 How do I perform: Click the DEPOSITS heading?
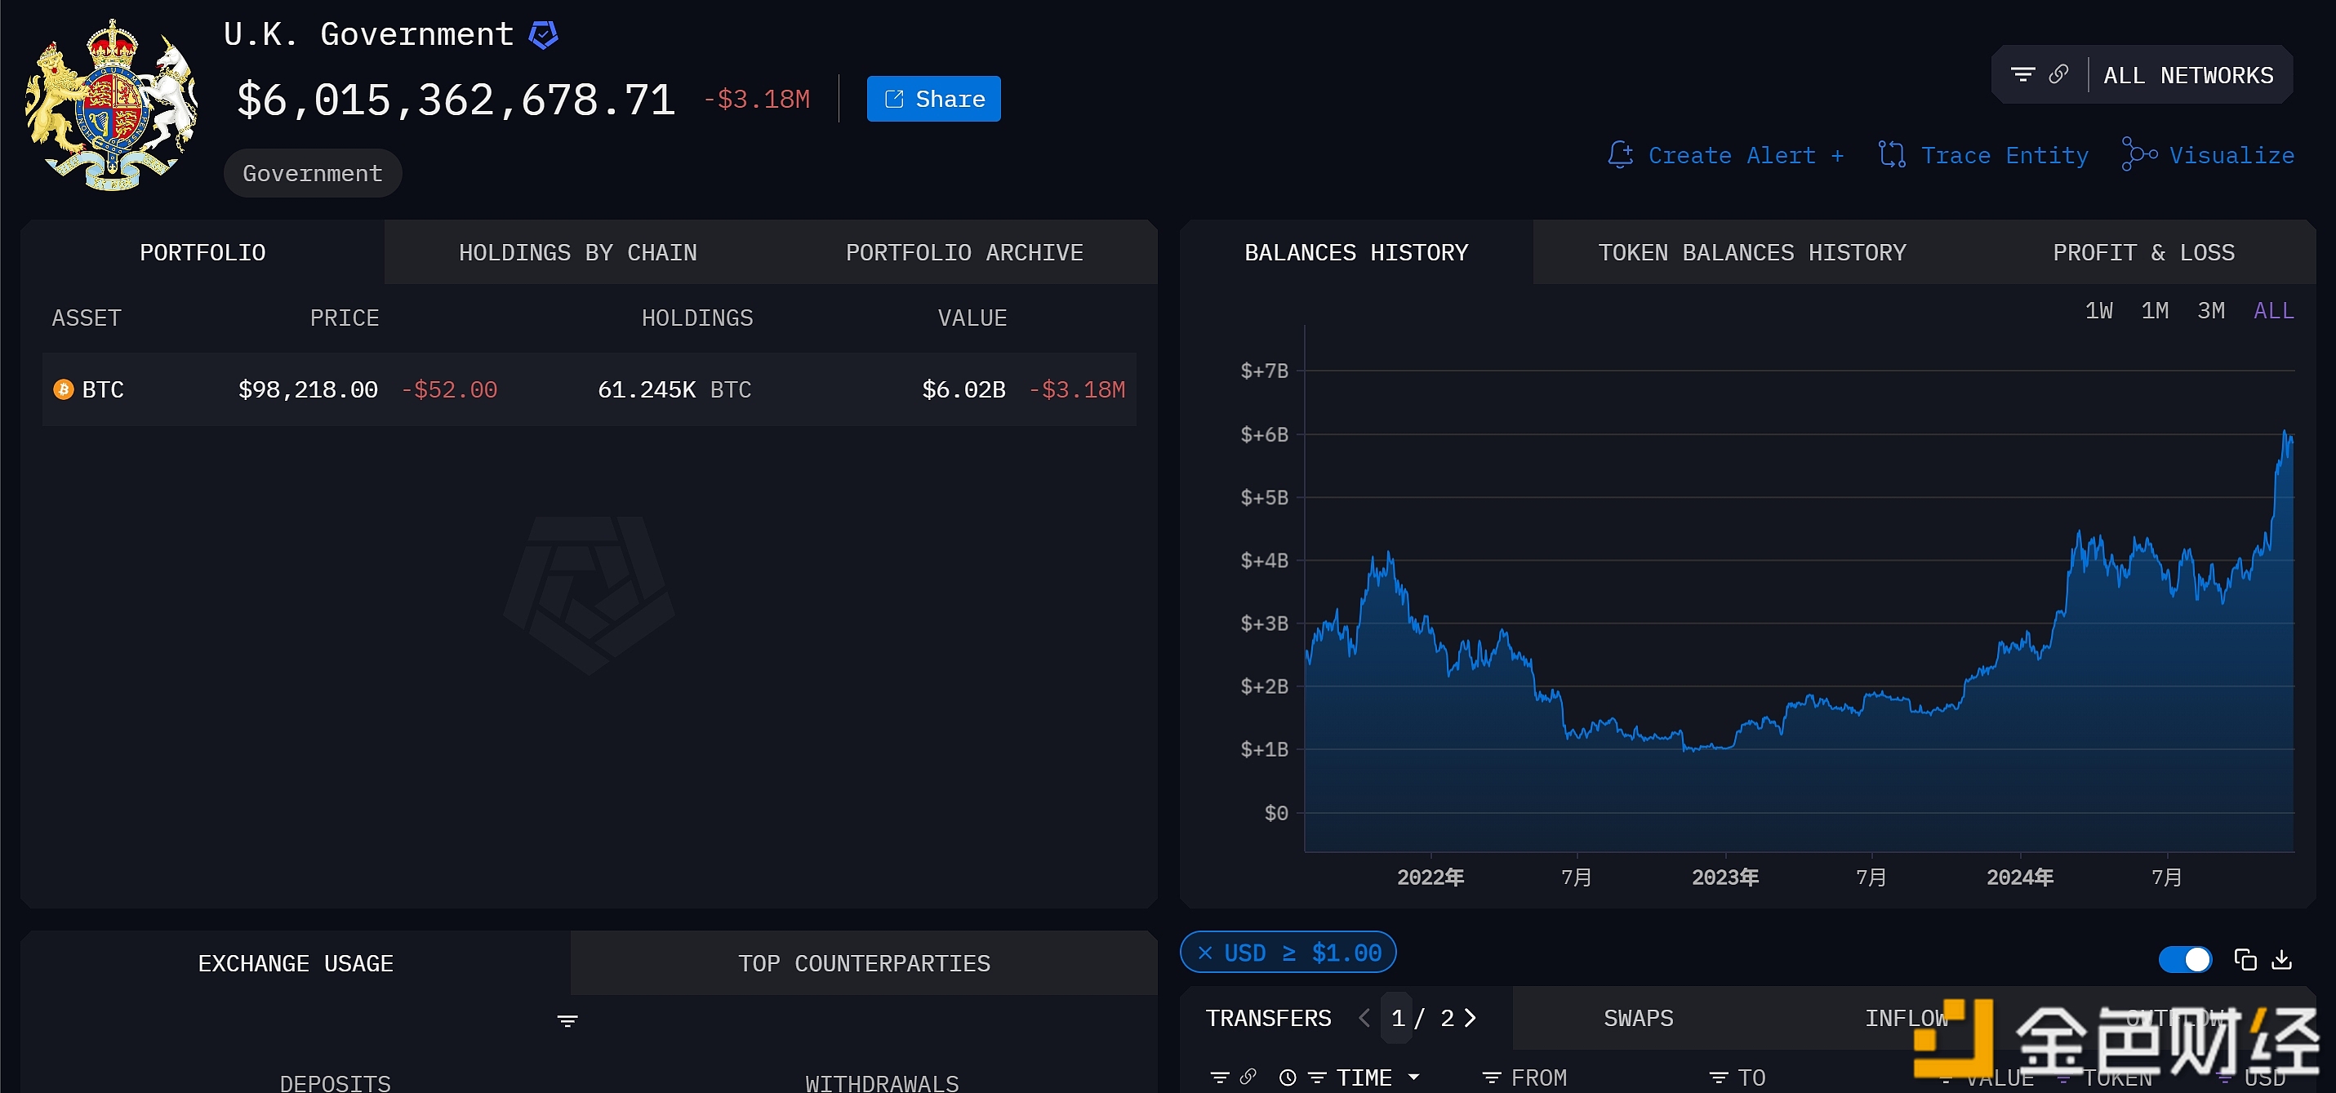[x=335, y=1082]
